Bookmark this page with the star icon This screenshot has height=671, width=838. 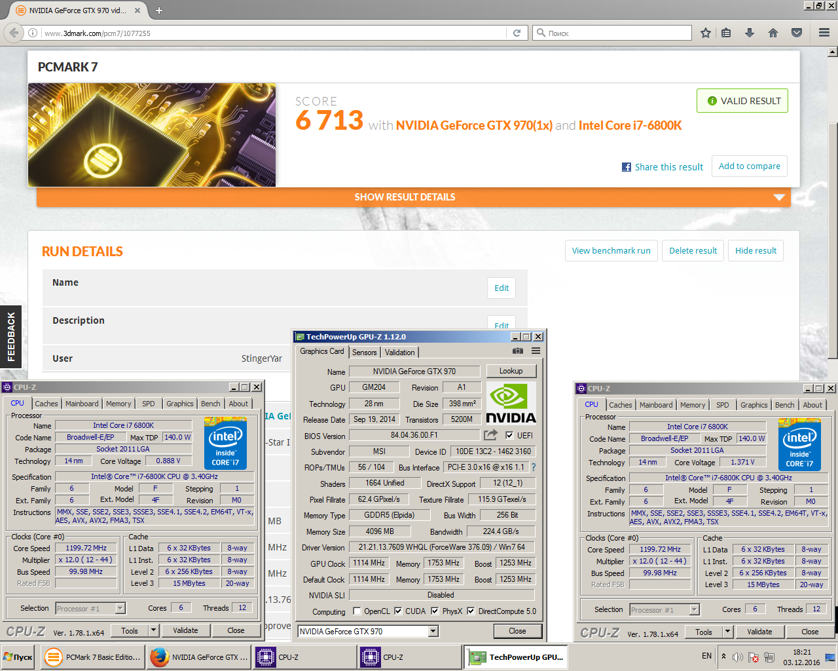coord(706,33)
